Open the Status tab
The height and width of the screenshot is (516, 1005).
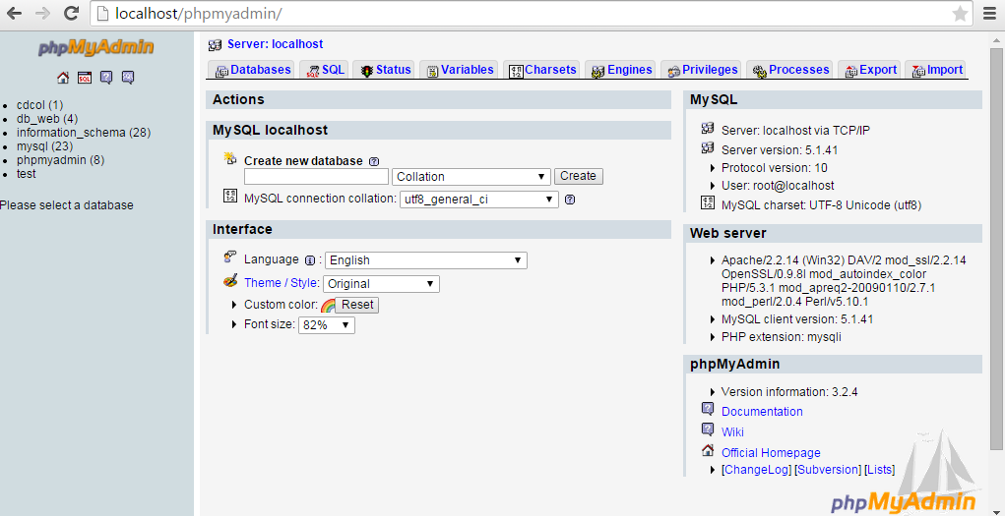pyautogui.click(x=385, y=70)
